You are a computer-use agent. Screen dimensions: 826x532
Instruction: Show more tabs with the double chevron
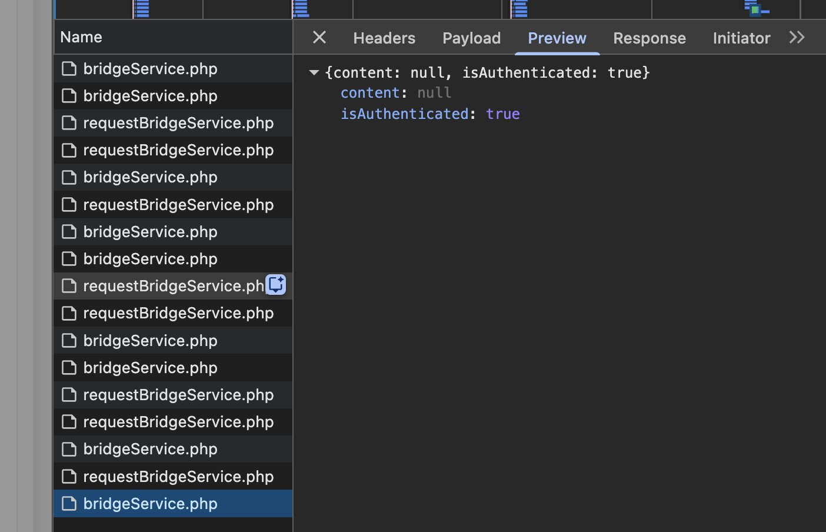click(x=797, y=38)
